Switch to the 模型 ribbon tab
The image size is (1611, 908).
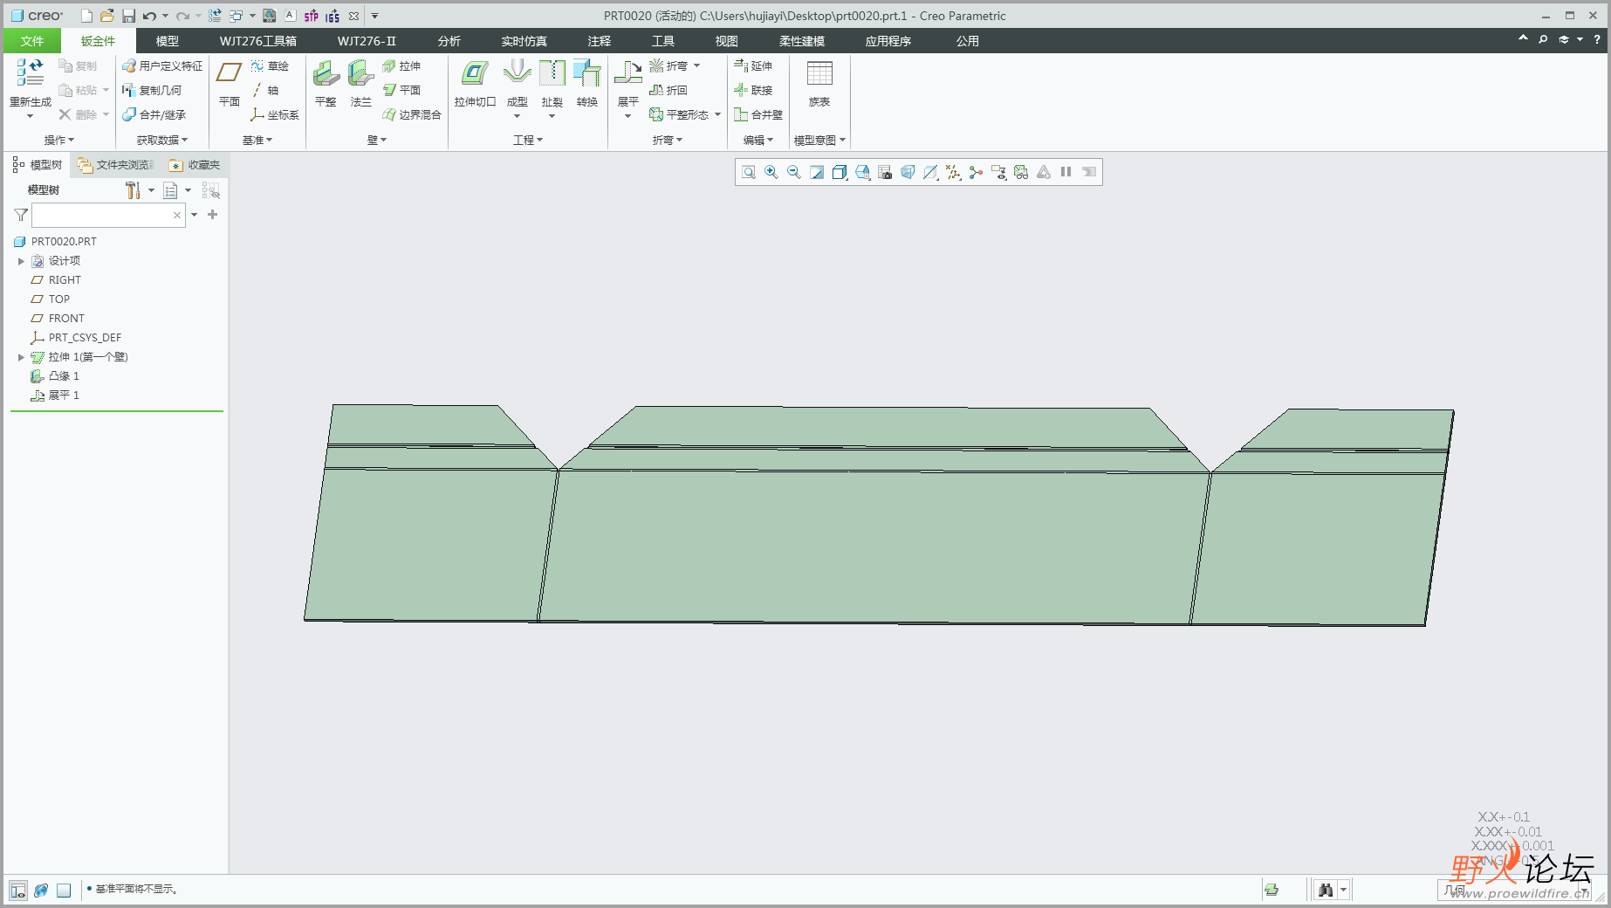168,41
